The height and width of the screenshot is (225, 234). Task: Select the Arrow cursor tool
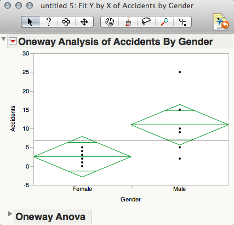tap(30, 22)
